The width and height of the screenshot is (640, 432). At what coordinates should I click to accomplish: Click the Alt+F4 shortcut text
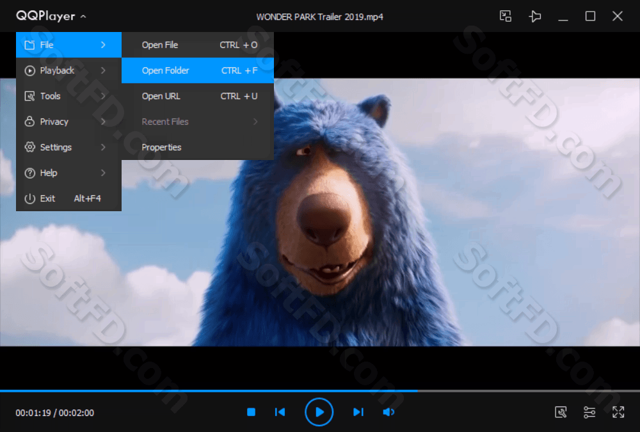click(87, 199)
